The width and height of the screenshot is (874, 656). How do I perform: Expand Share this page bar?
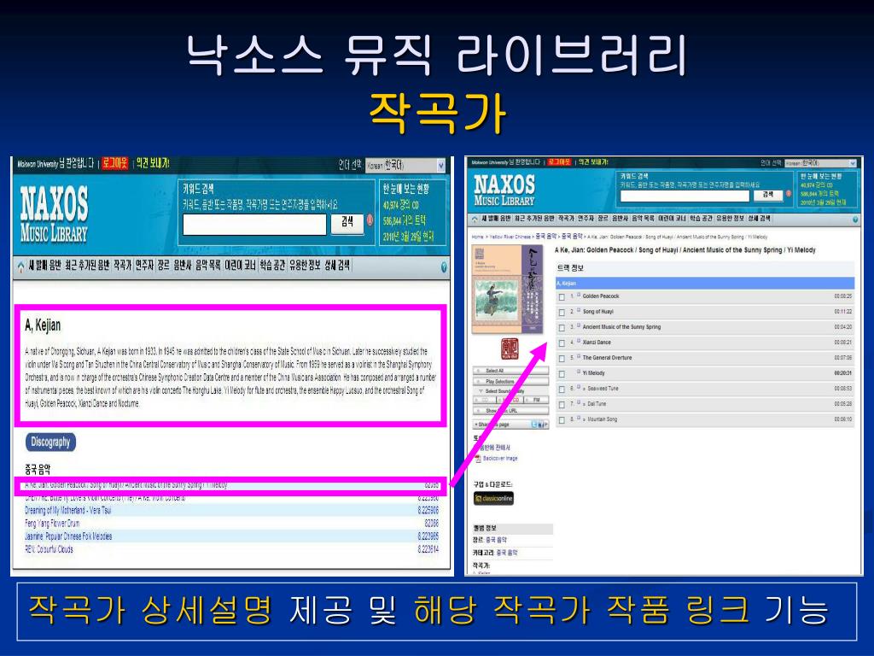click(510, 425)
